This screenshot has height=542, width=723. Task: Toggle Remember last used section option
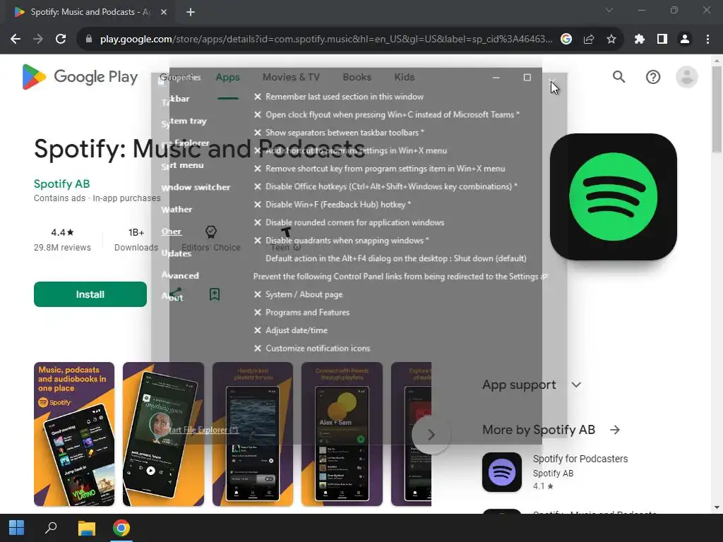pos(338,97)
